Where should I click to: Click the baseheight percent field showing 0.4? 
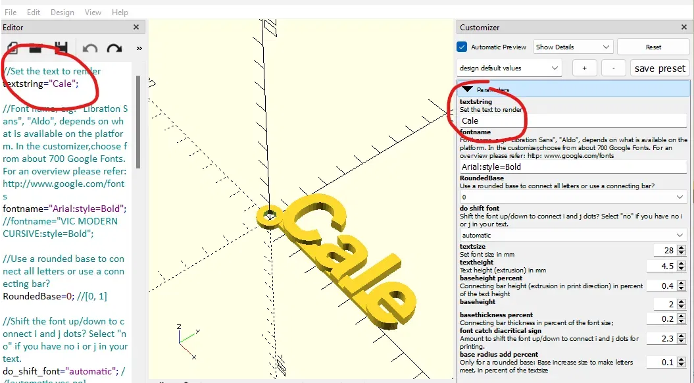pos(662,286)
